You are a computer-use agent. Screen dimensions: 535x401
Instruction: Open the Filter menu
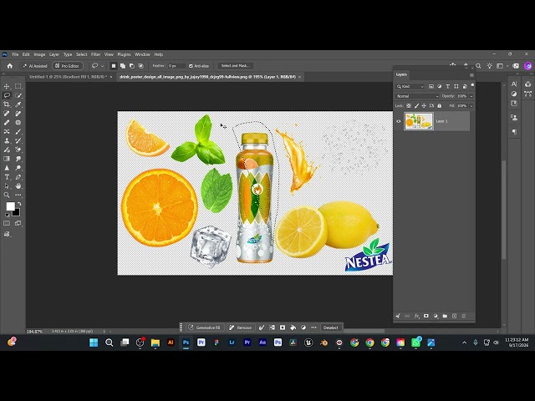pyautogui.click(x=95, y=54)
